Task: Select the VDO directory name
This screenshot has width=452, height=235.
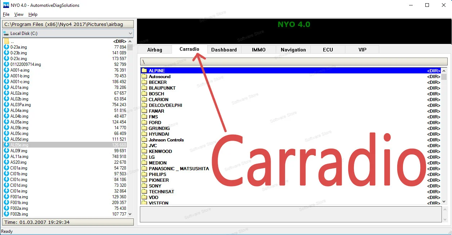Action: tap(154, 198)
